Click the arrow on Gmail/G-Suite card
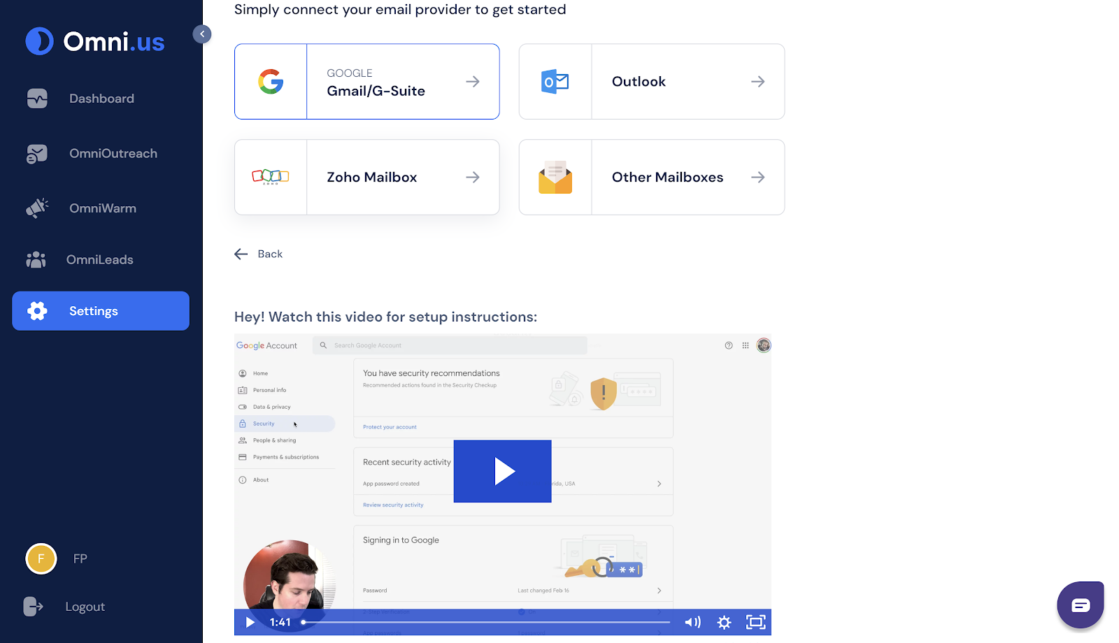The height and width of the screenshot is (643, 1119). (473, 82)
